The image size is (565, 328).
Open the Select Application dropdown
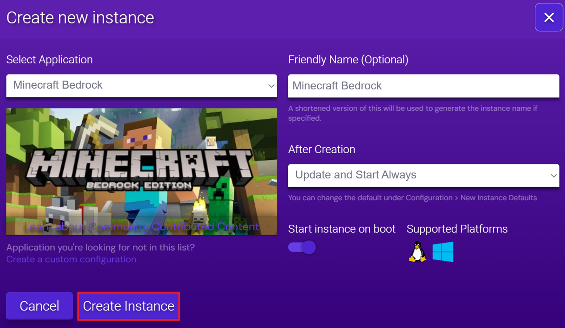[141, 86]
